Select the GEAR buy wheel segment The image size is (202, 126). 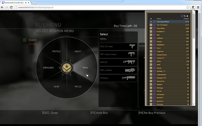coord(56,87)
